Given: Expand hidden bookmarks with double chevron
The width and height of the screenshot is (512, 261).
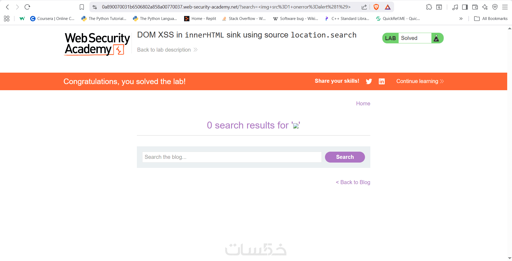Looking at the screenshot, I should 461,19.
